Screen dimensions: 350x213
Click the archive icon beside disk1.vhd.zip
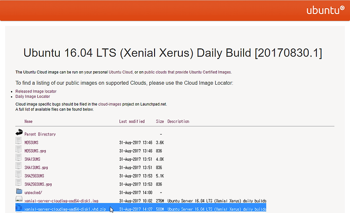tap(19, 208)
